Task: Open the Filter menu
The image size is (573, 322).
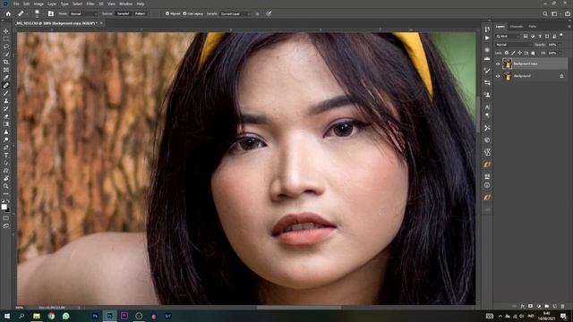Action: (x=90, y=4)
